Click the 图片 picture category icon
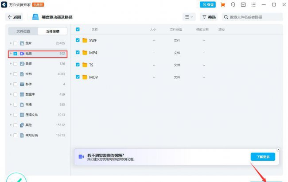The width and height of the screenshot is (288, 182). [22, 43]
